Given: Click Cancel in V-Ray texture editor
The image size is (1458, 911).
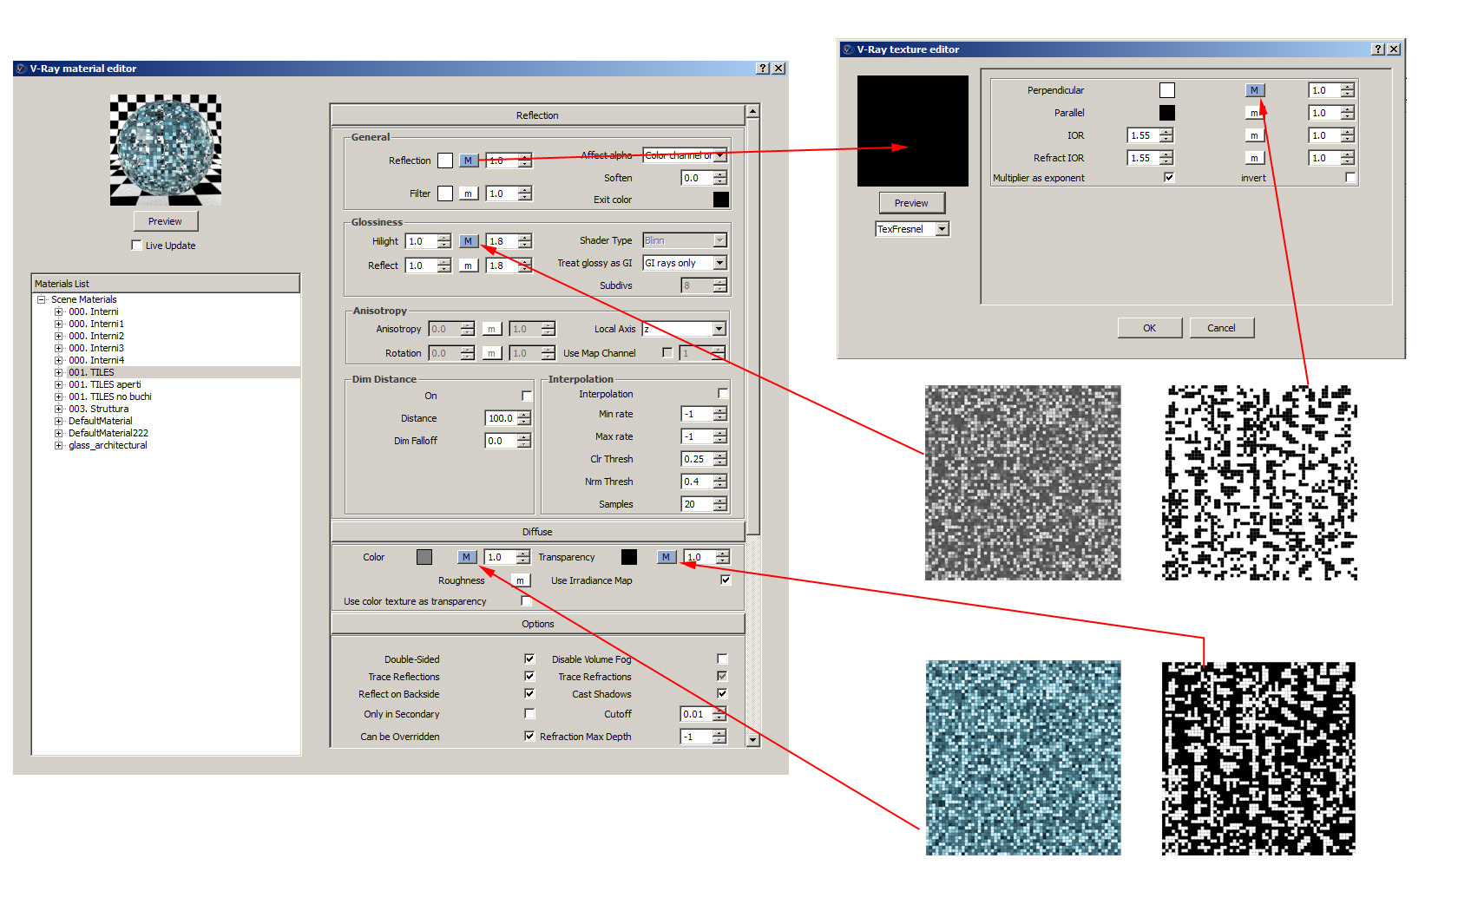Looking at the screenshot, I should tap(1221, 328).
